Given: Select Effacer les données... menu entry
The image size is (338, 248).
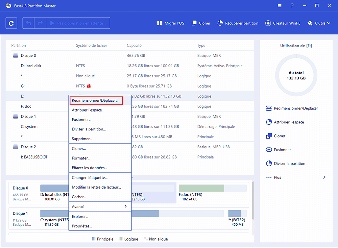Looking at the screenshot, I should coord(100,168).
